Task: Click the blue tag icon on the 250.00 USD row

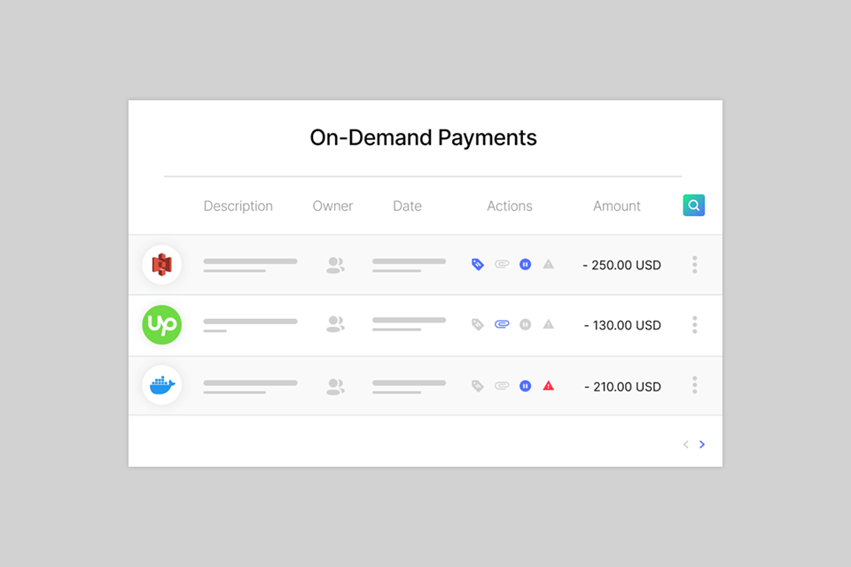Action: point(478,264)
